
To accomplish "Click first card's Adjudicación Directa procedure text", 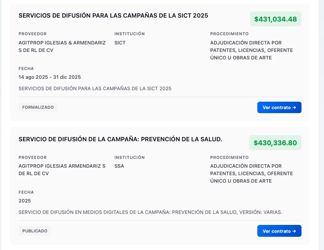I will click(x=252, y=50).
